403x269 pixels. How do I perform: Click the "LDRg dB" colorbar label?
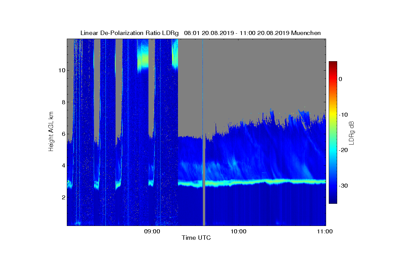point(352,132)
